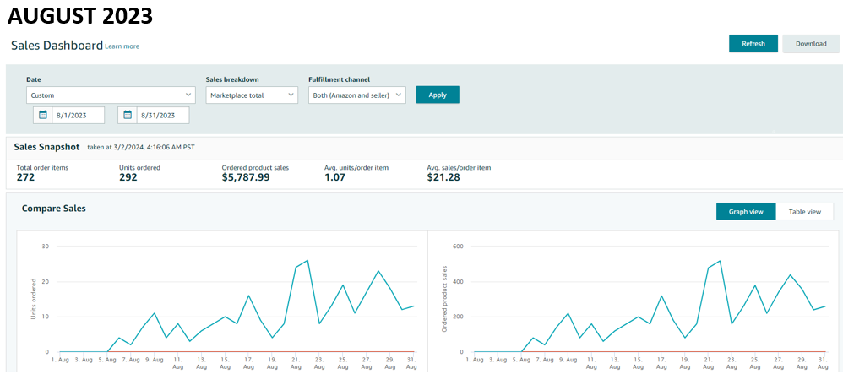
Task: Click the start date calendar icon
Action: tap(42, 115)
